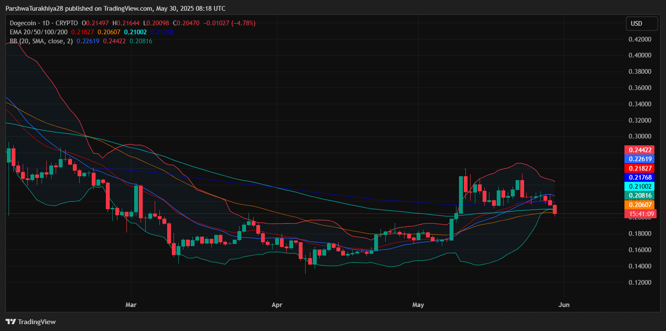Click the TradingView logo icon
Image resolution: width=666 pixels, height=331 pixels.
[x=30, y=322]
